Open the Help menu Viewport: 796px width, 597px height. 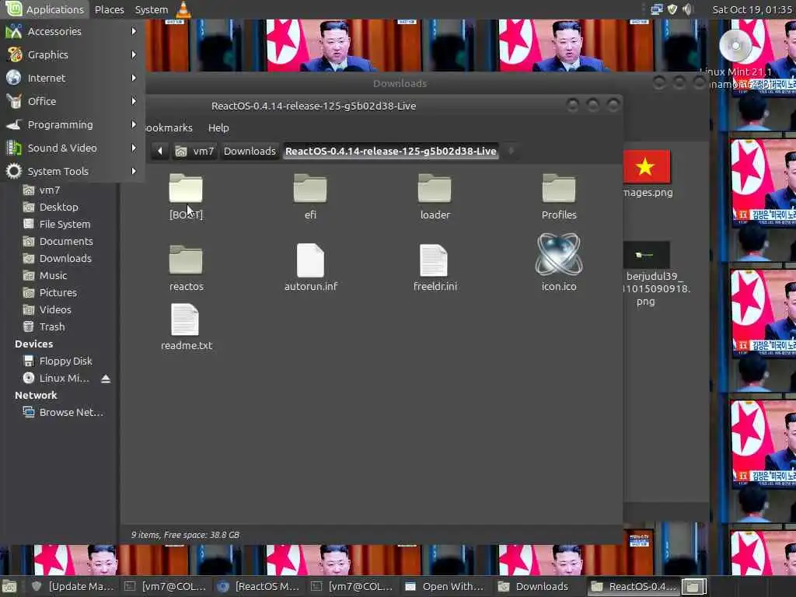[x=218, y=128]
